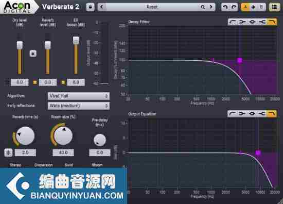The height and width of the screenshot is (204, 283).
Task: Toggle the reverb level enable indicator
Action: pos(35,82)
